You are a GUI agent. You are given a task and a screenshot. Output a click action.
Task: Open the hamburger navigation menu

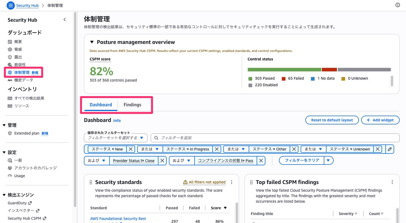[x=10, y=5]
